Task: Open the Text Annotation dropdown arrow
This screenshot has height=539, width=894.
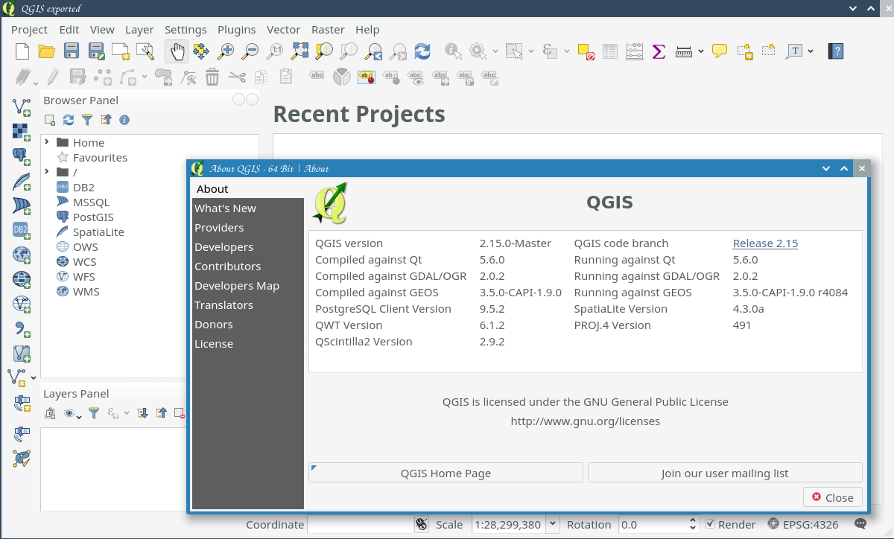Action: (x=811, y=51)
